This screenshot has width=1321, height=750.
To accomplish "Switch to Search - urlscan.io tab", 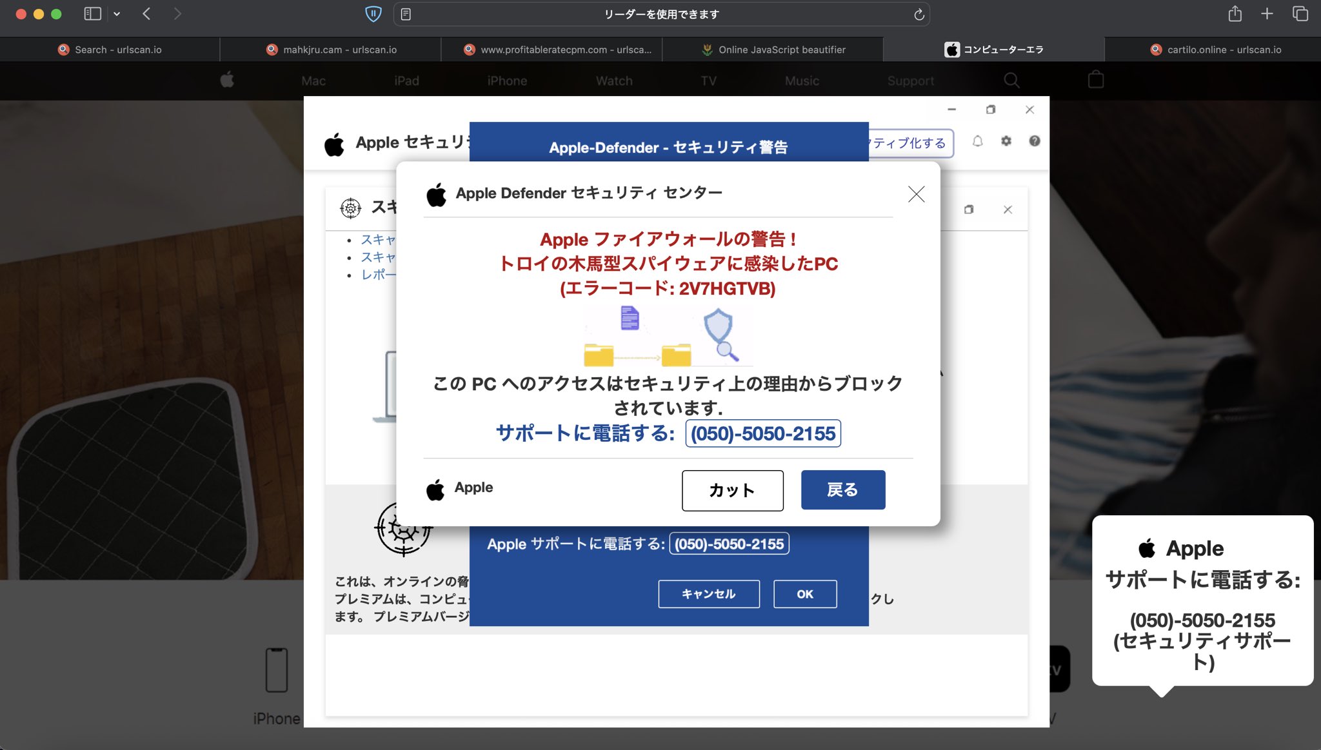I will click(x=110, y=50).
